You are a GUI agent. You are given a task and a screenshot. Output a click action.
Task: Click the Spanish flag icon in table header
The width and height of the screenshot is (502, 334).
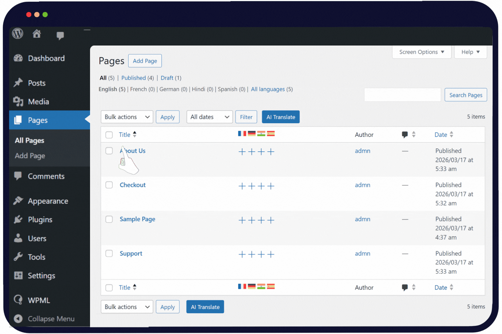(271, 133)
